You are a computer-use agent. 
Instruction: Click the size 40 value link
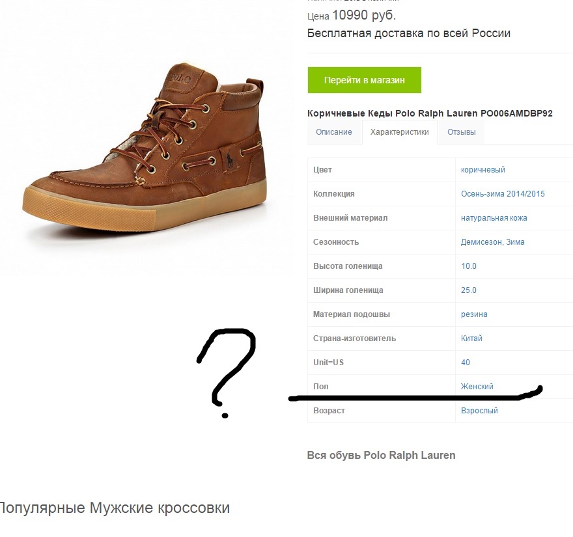point(465,363)
